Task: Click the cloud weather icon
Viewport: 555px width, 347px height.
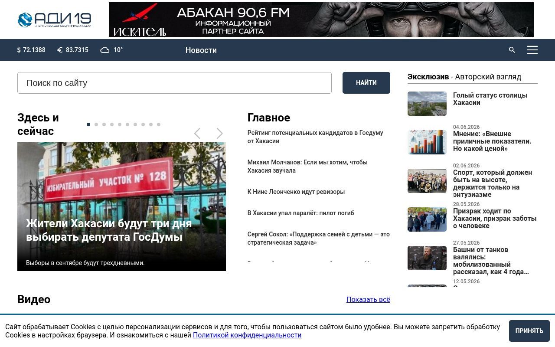Action: click(x=105, y=50)
